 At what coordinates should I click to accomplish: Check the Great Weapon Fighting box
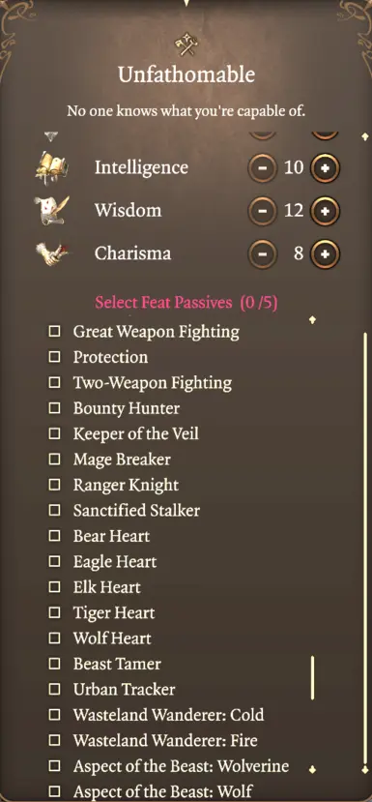click(54, 332)
